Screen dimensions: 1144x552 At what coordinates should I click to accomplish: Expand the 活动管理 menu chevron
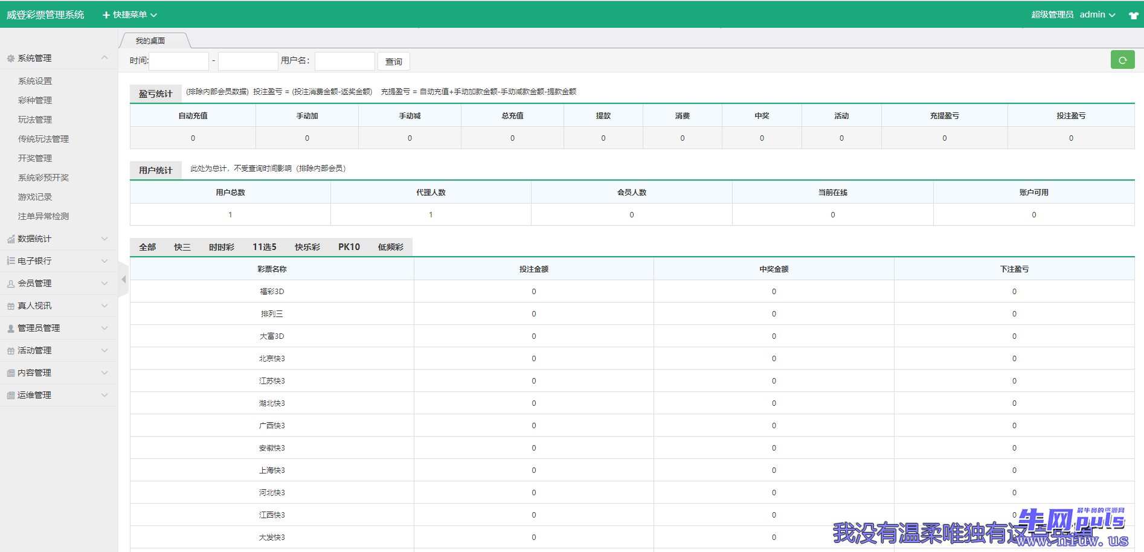104,350
